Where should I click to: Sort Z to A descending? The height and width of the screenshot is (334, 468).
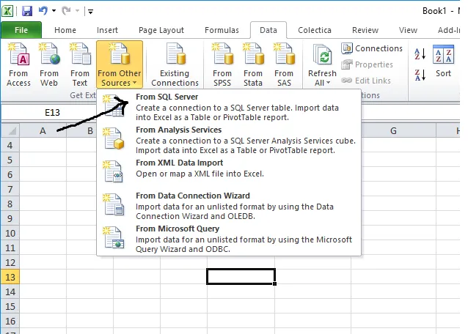420,75
